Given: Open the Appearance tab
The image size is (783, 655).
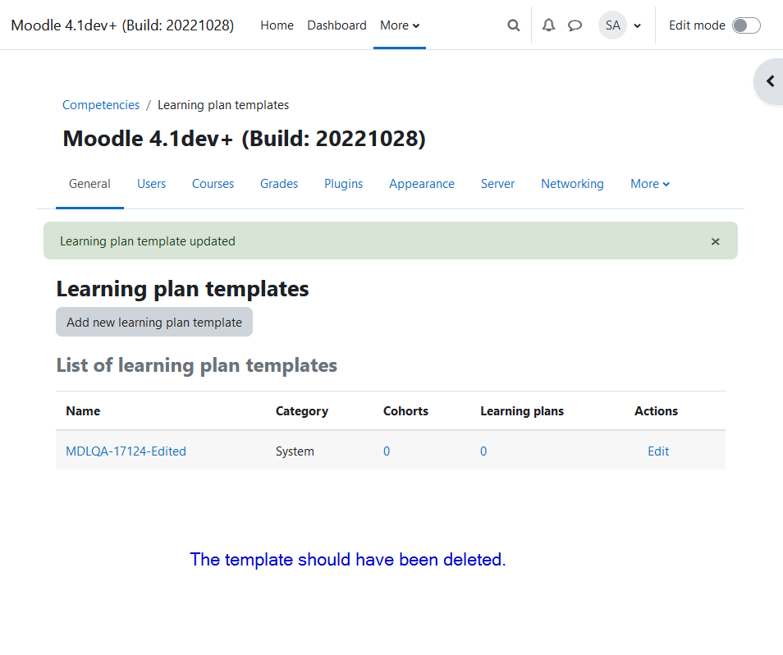Looking at the screenshot, I should pyautogui.click(x=422, y=184).
